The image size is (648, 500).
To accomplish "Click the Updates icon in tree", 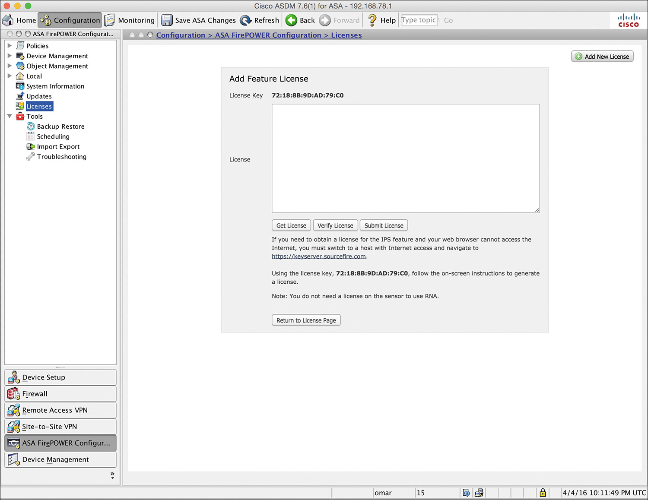I will [x=20, y=96].
